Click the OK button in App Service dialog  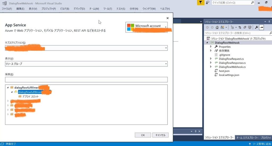coord(143,135)
